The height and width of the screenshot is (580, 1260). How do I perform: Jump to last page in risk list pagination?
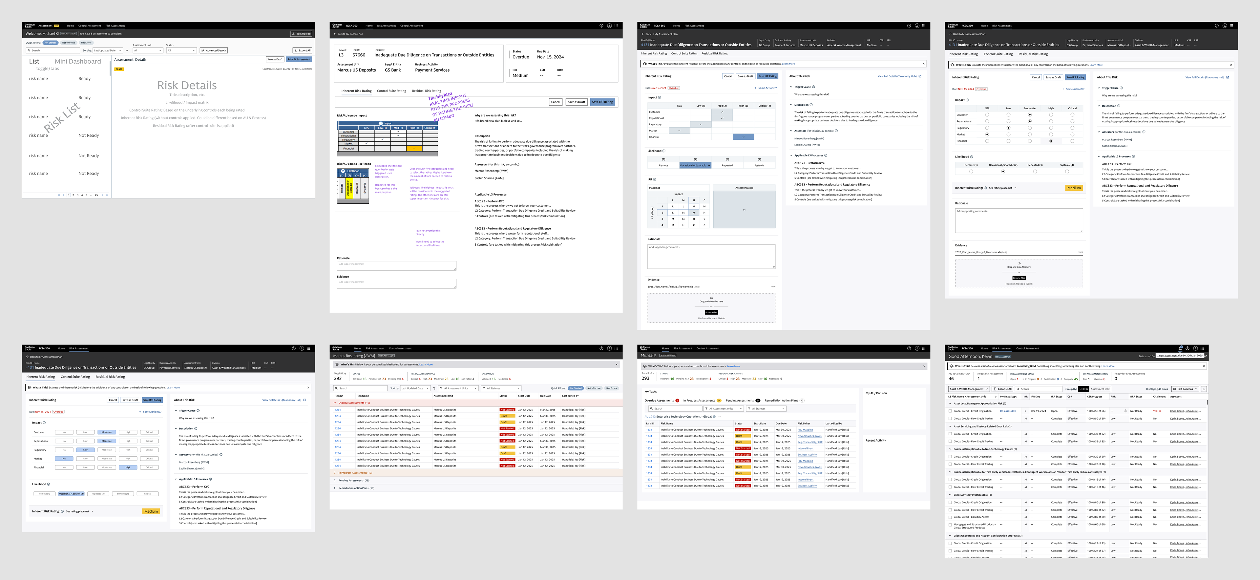pyautogui.click(x=107, y=195)
